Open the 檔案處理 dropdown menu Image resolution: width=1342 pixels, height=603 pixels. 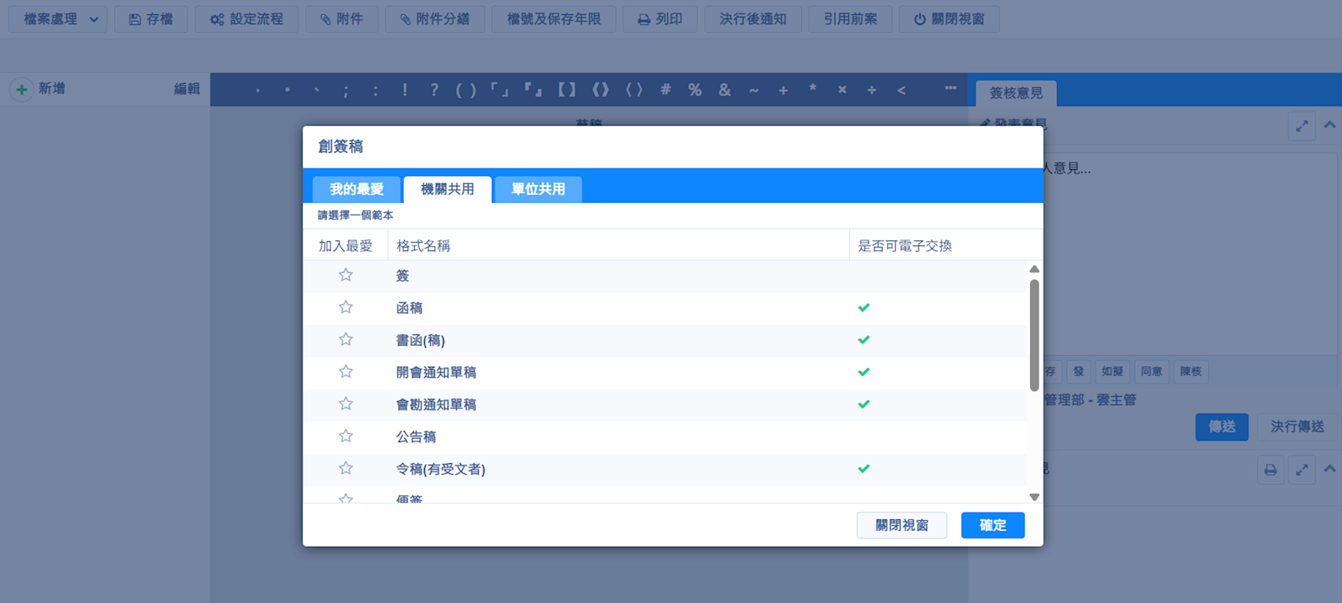[58, 19]
